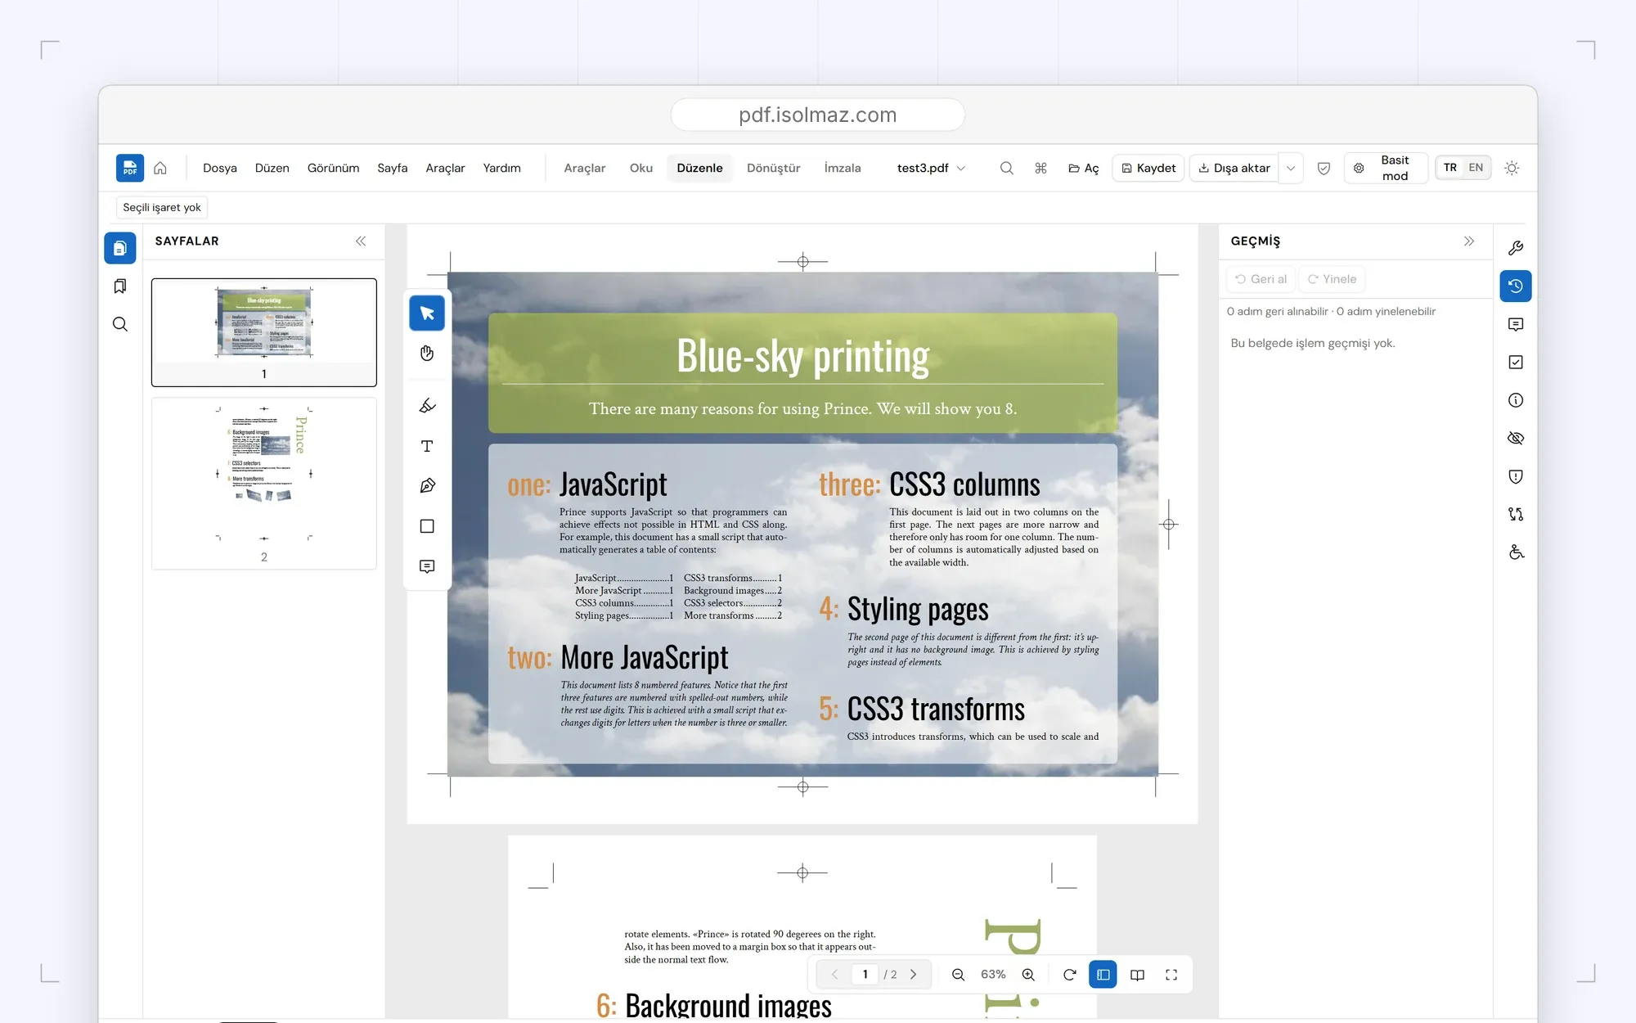Collapse the Sayfalar panel
1636x1023 pixels.
[361, 241]
